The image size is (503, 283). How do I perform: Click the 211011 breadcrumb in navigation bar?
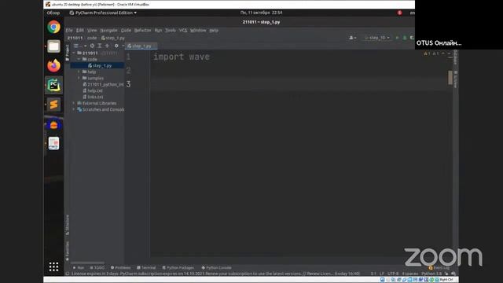(x=75, y=38)
